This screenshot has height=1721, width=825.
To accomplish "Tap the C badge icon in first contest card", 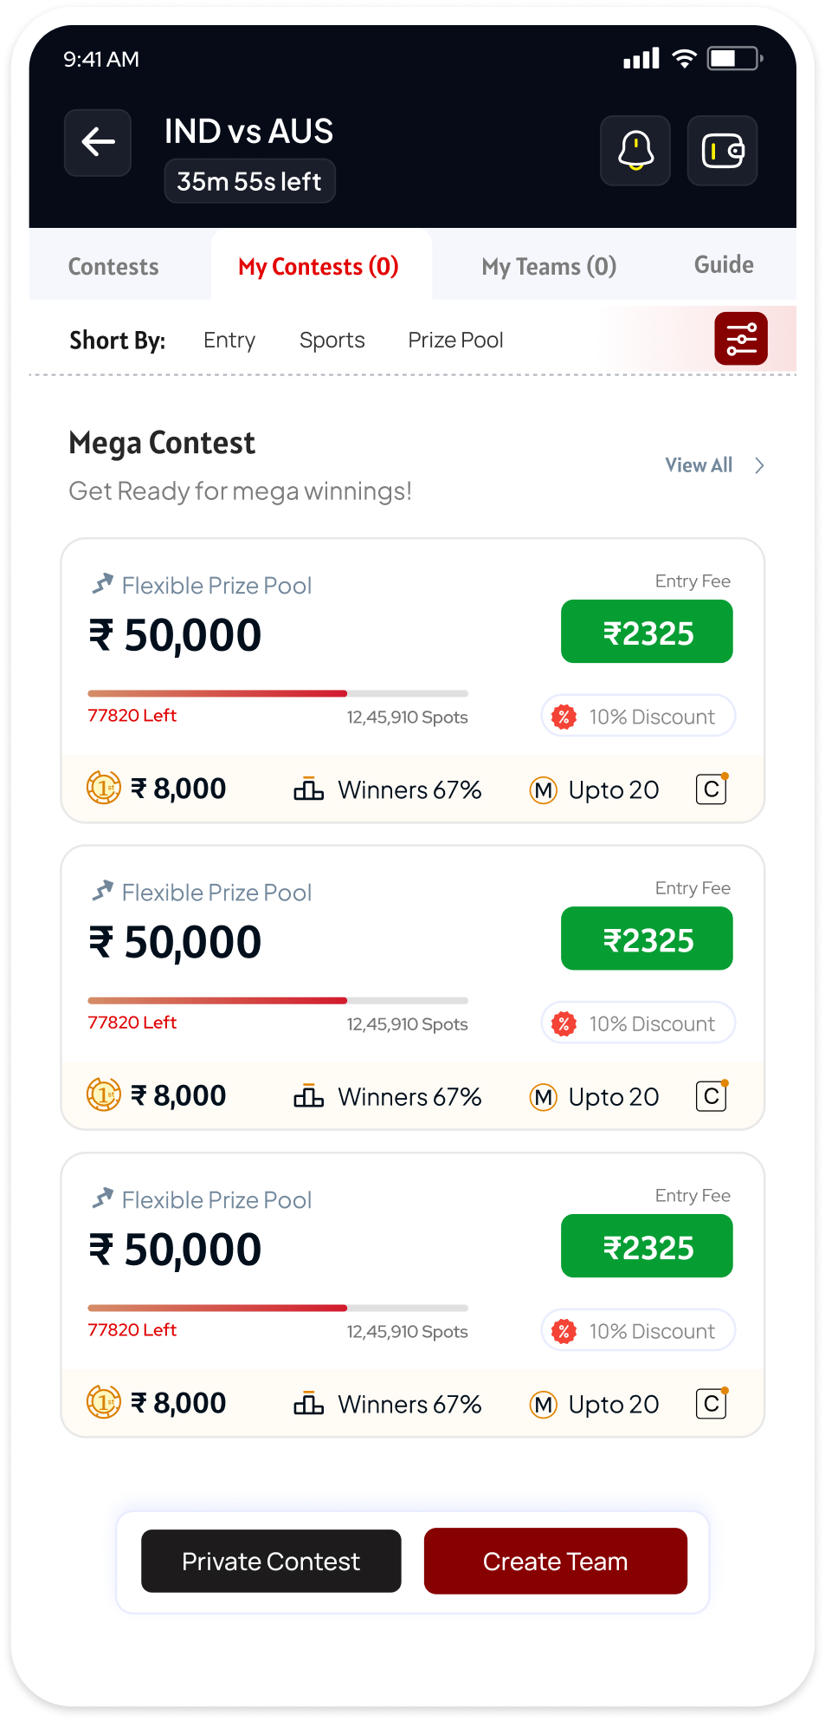I will coord(712,789).
